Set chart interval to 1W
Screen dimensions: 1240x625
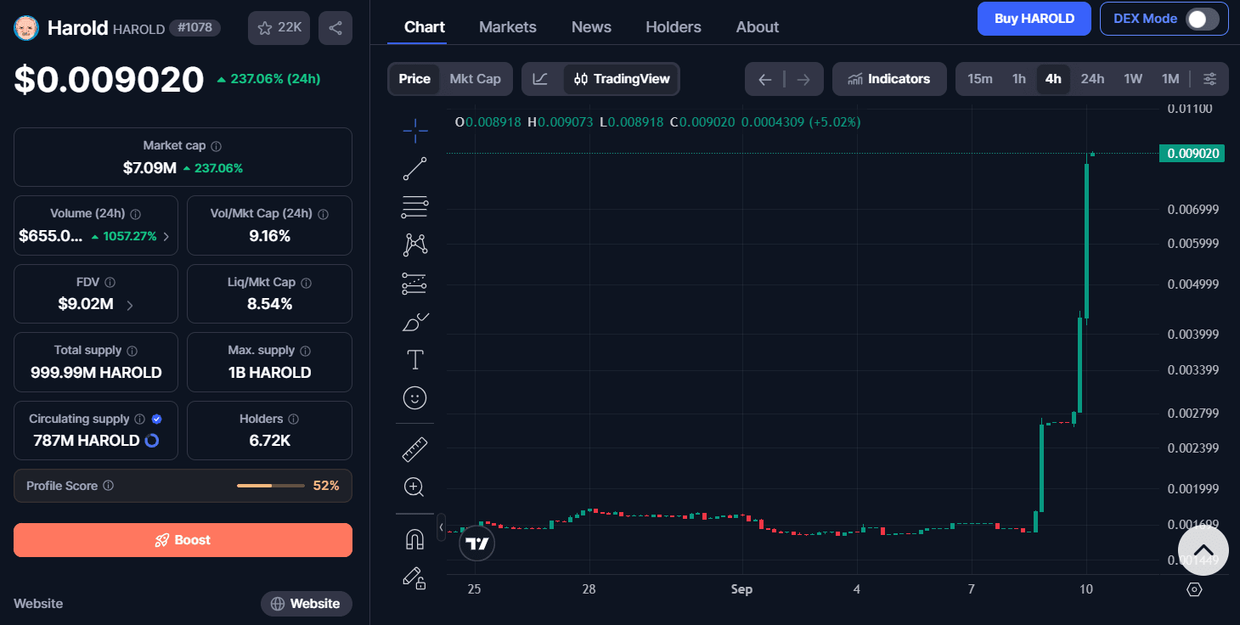point(1133,79)
